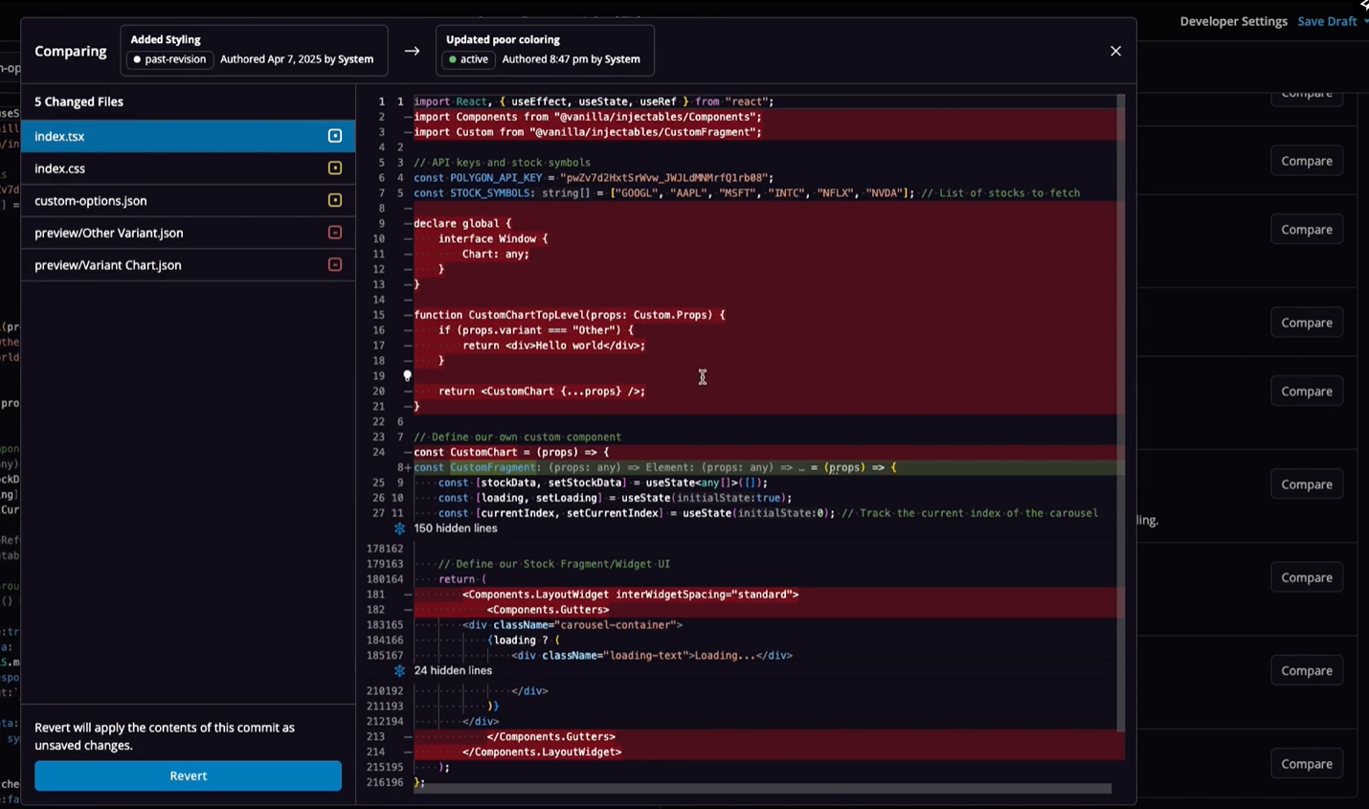
Task: Open the preview/Variant Chart.json changed file
Action: click(188, 264)
